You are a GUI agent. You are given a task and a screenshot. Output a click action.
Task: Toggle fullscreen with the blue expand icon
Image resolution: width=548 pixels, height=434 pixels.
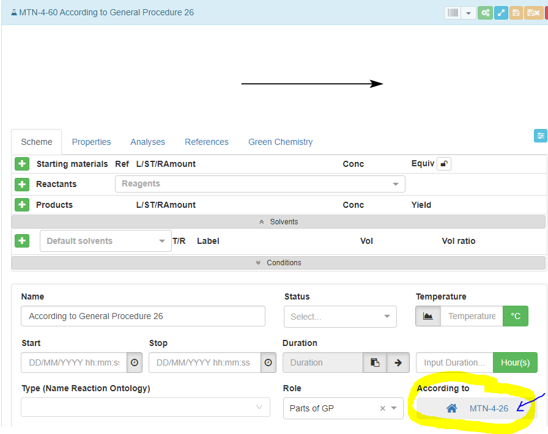(x=501, y=13)
